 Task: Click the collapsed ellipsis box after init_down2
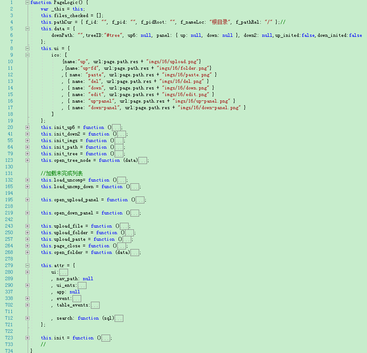(122, 134)
